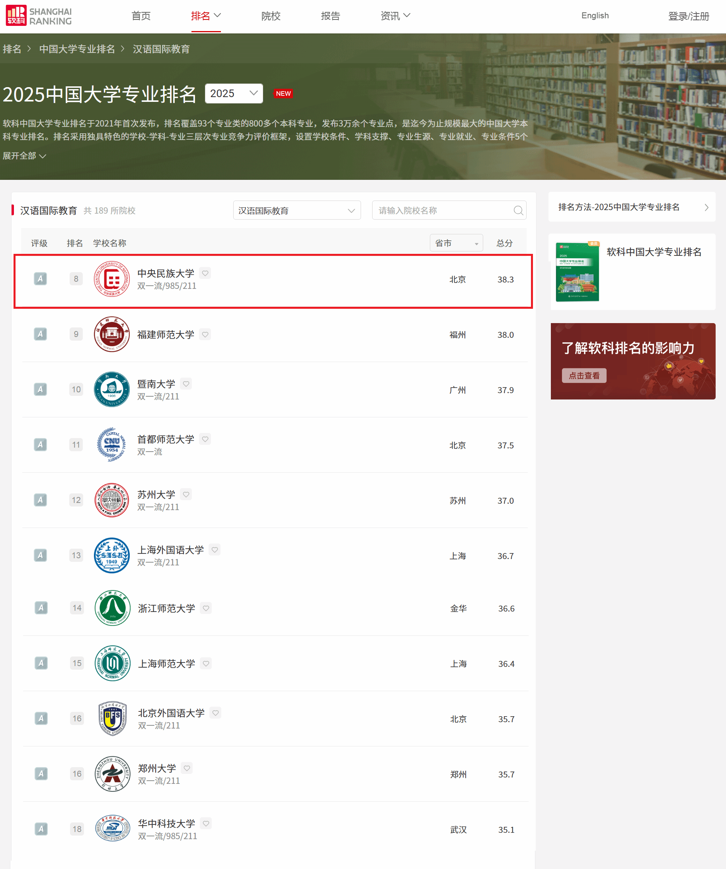Image resolution: width=726 pixels, height=869 pixels.
Task: Open the 汉语国际教育 major dropdown
Action: click(297, 210)
